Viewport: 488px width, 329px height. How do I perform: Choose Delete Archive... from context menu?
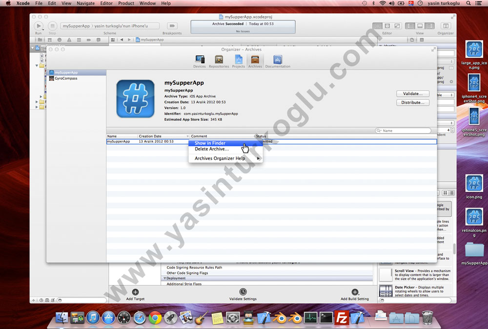pos(225,149)
